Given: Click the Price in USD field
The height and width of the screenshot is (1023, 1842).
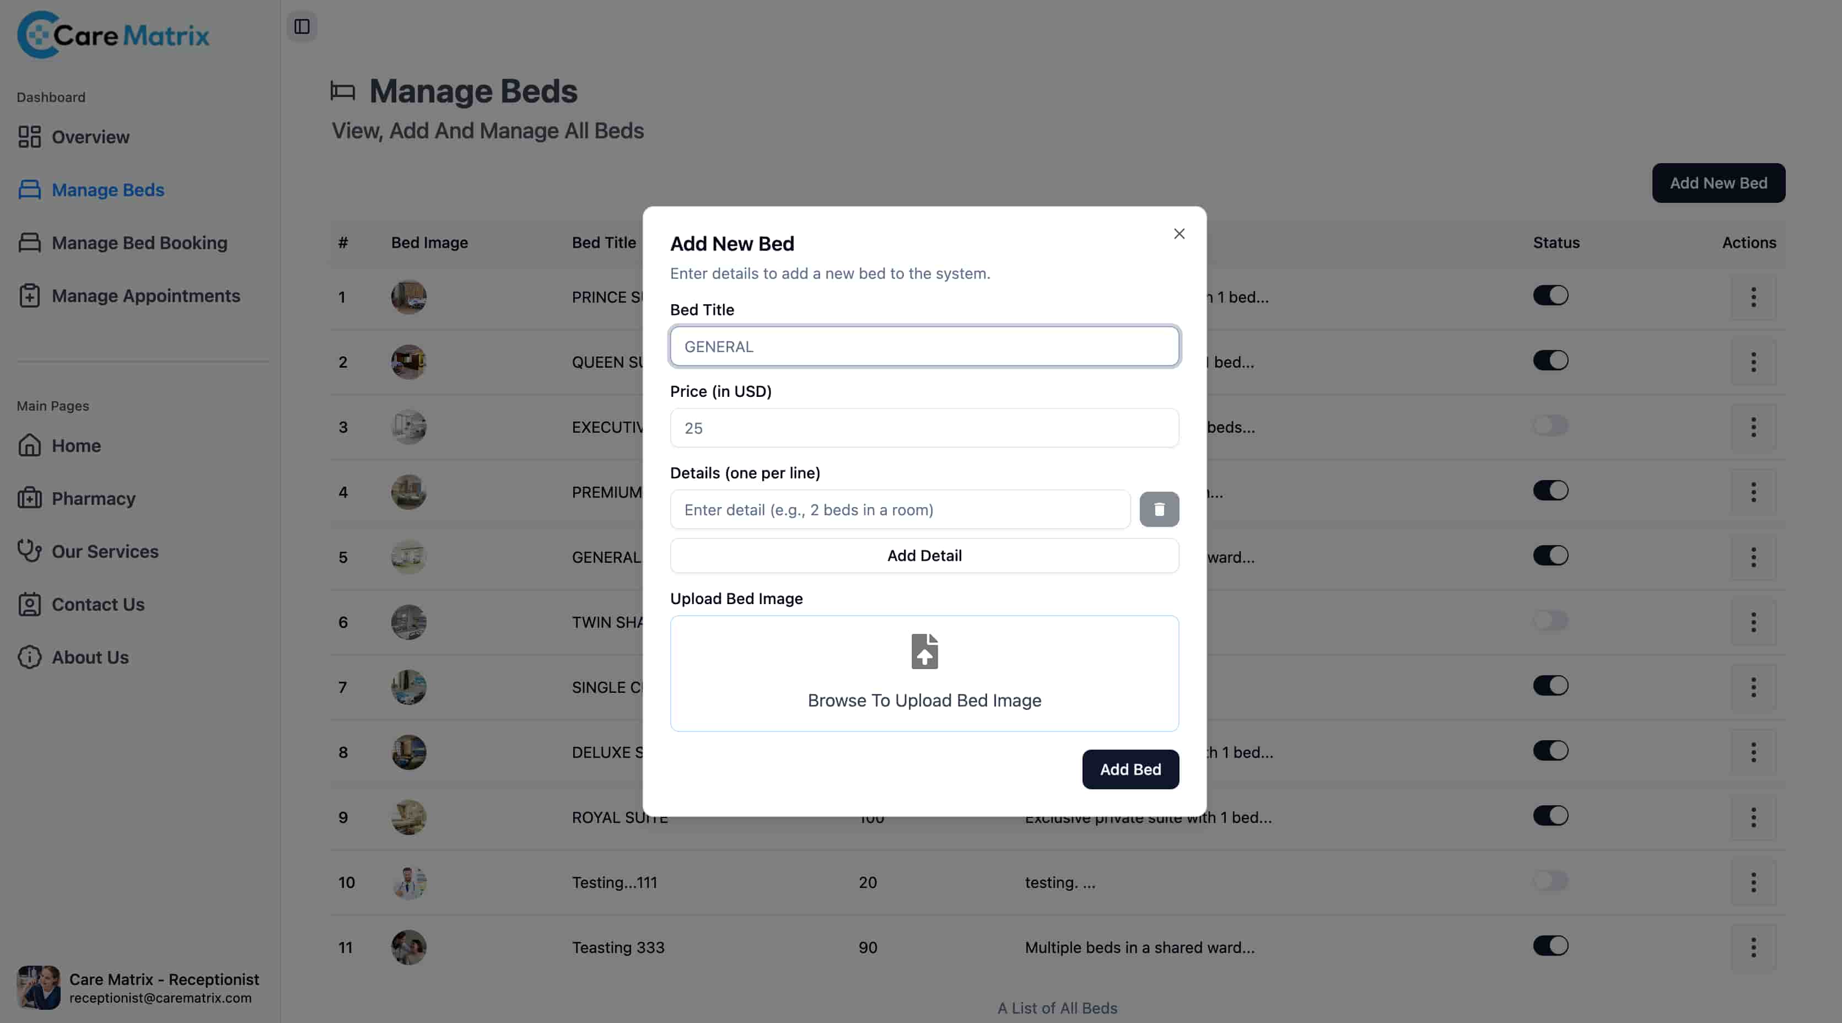Looking at the screenshot, I should pos(924,428).
